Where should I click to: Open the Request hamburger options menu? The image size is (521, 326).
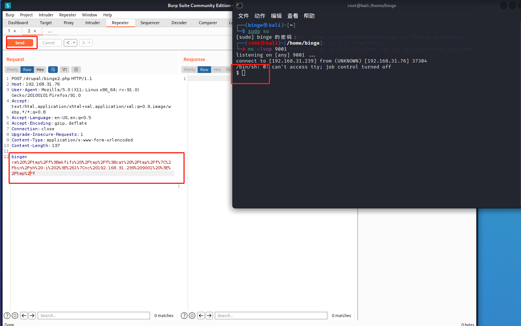click(x=76, y=70)
